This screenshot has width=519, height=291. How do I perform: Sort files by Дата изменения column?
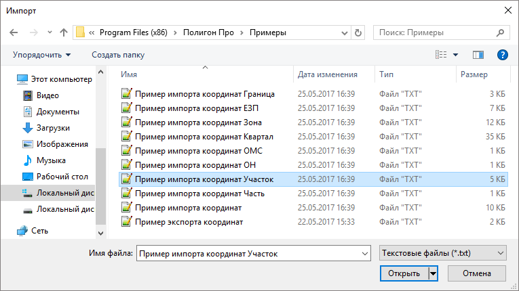327,74
